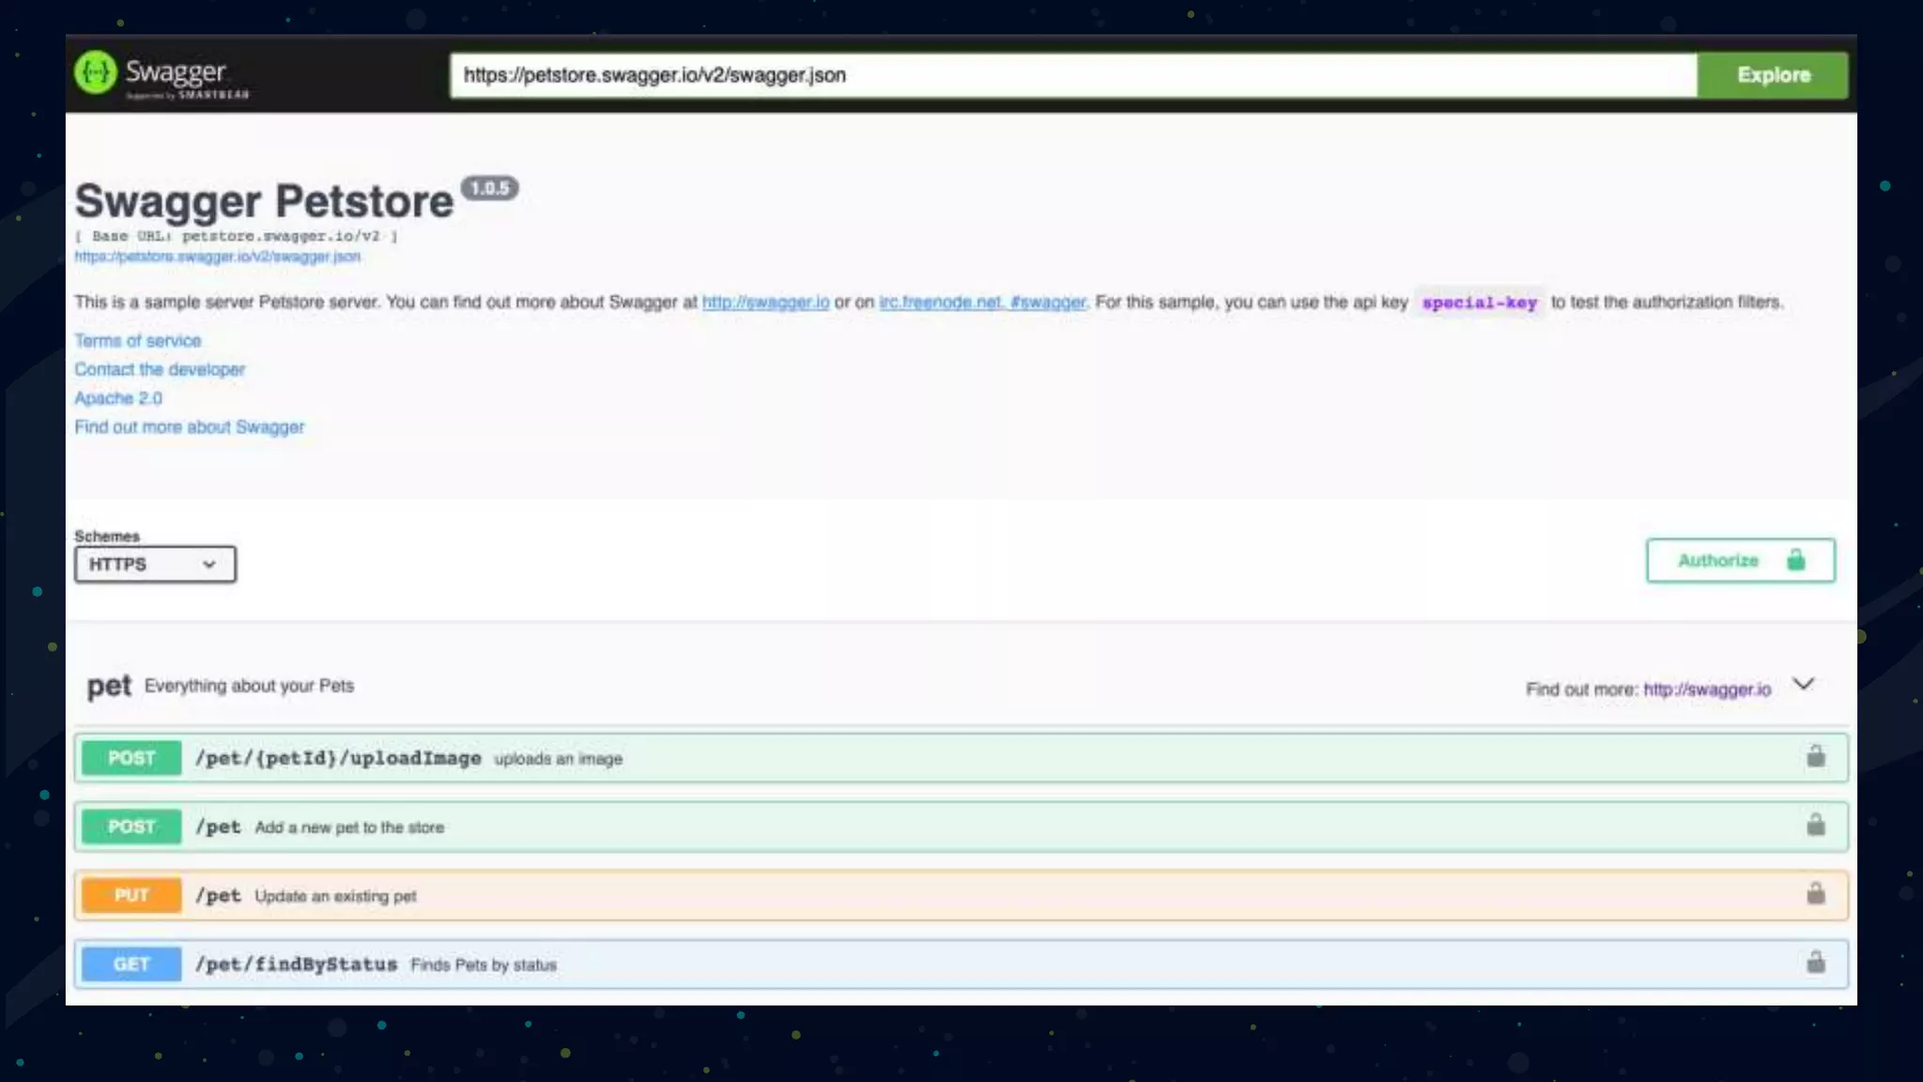
Task: Focus the swagger.json URL input field
Action: coord(1073,75)
